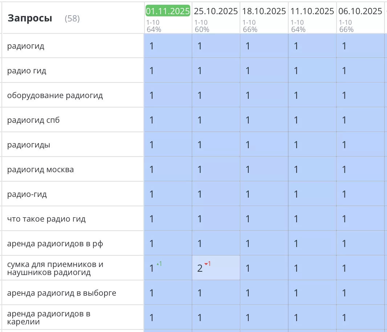This screenshot has width=387, height=332.
Task: Select the query 'радиогид москва'
Action: coord(40,170)
